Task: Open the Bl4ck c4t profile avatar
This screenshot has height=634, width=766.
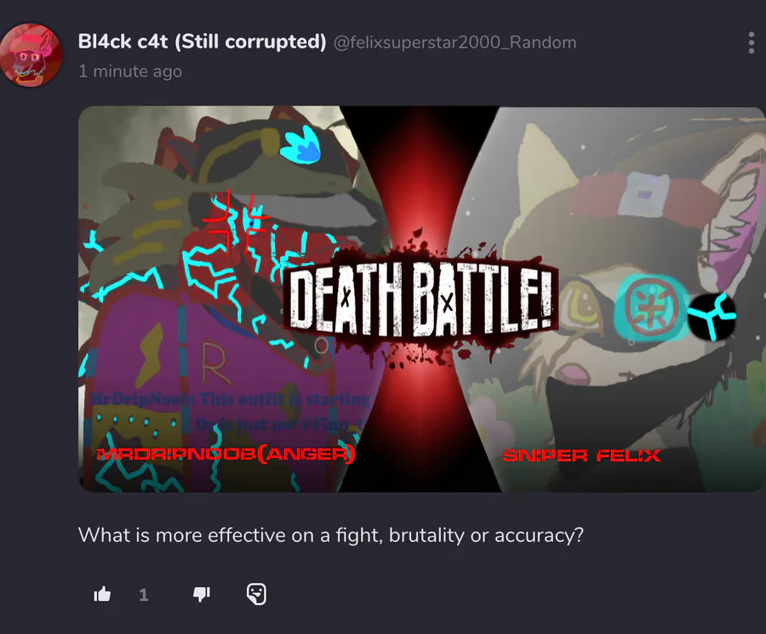Action: click(31, 54)
